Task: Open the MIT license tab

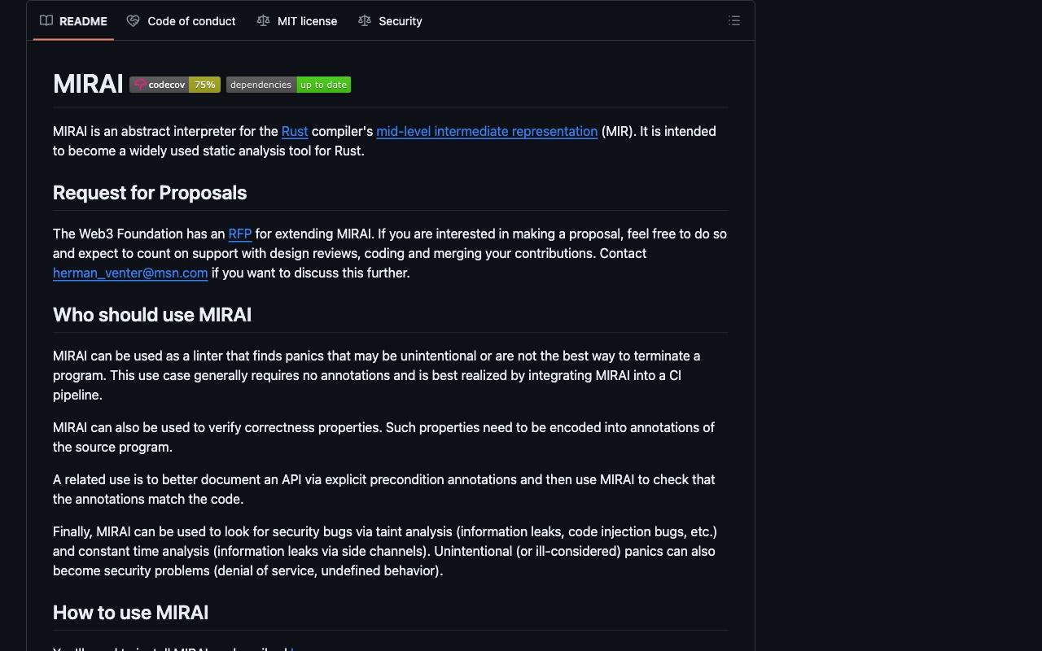Action: 297,21
